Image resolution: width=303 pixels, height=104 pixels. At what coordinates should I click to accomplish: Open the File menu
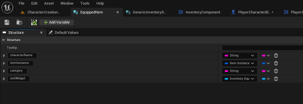coord(22,3)
